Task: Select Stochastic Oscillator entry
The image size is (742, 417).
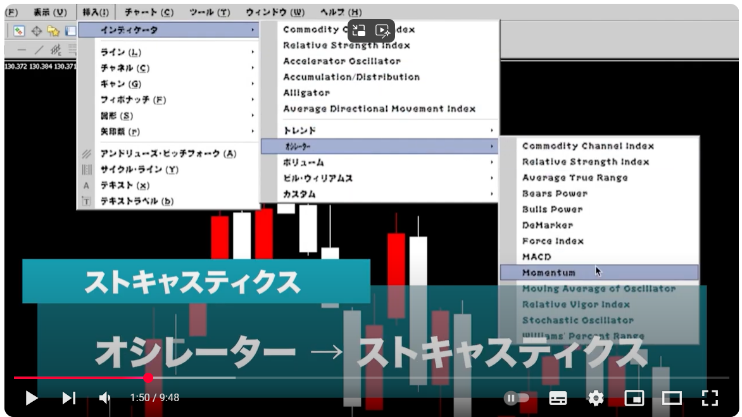Action: click(x=578, y=320)
